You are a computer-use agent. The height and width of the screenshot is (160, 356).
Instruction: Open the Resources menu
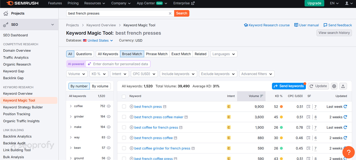[95, 3]
